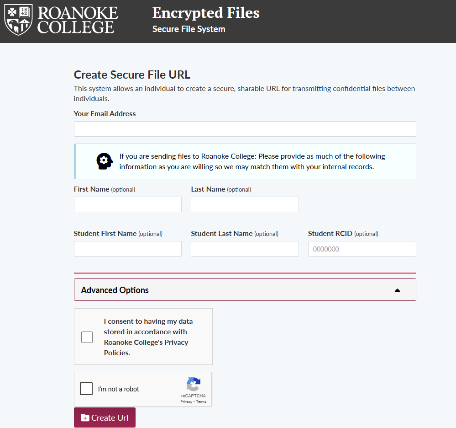Image resolution: width=456 pixels, height=428 pixels.
Task: Open the reCAPTCHA Terms link
Action: click(201, 401)
